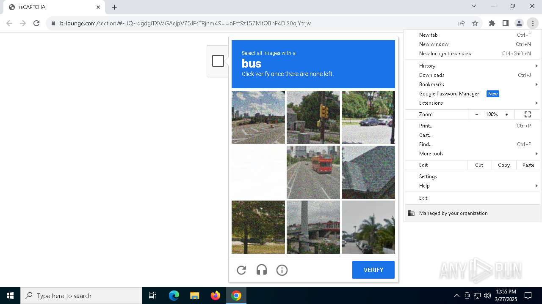Open the Windows notification center

[528, 296]
